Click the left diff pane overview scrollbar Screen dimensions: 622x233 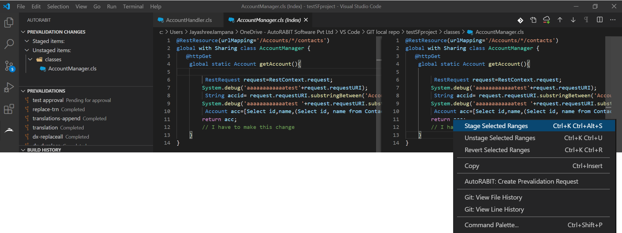pyautogui.click(x=379, y=94)
